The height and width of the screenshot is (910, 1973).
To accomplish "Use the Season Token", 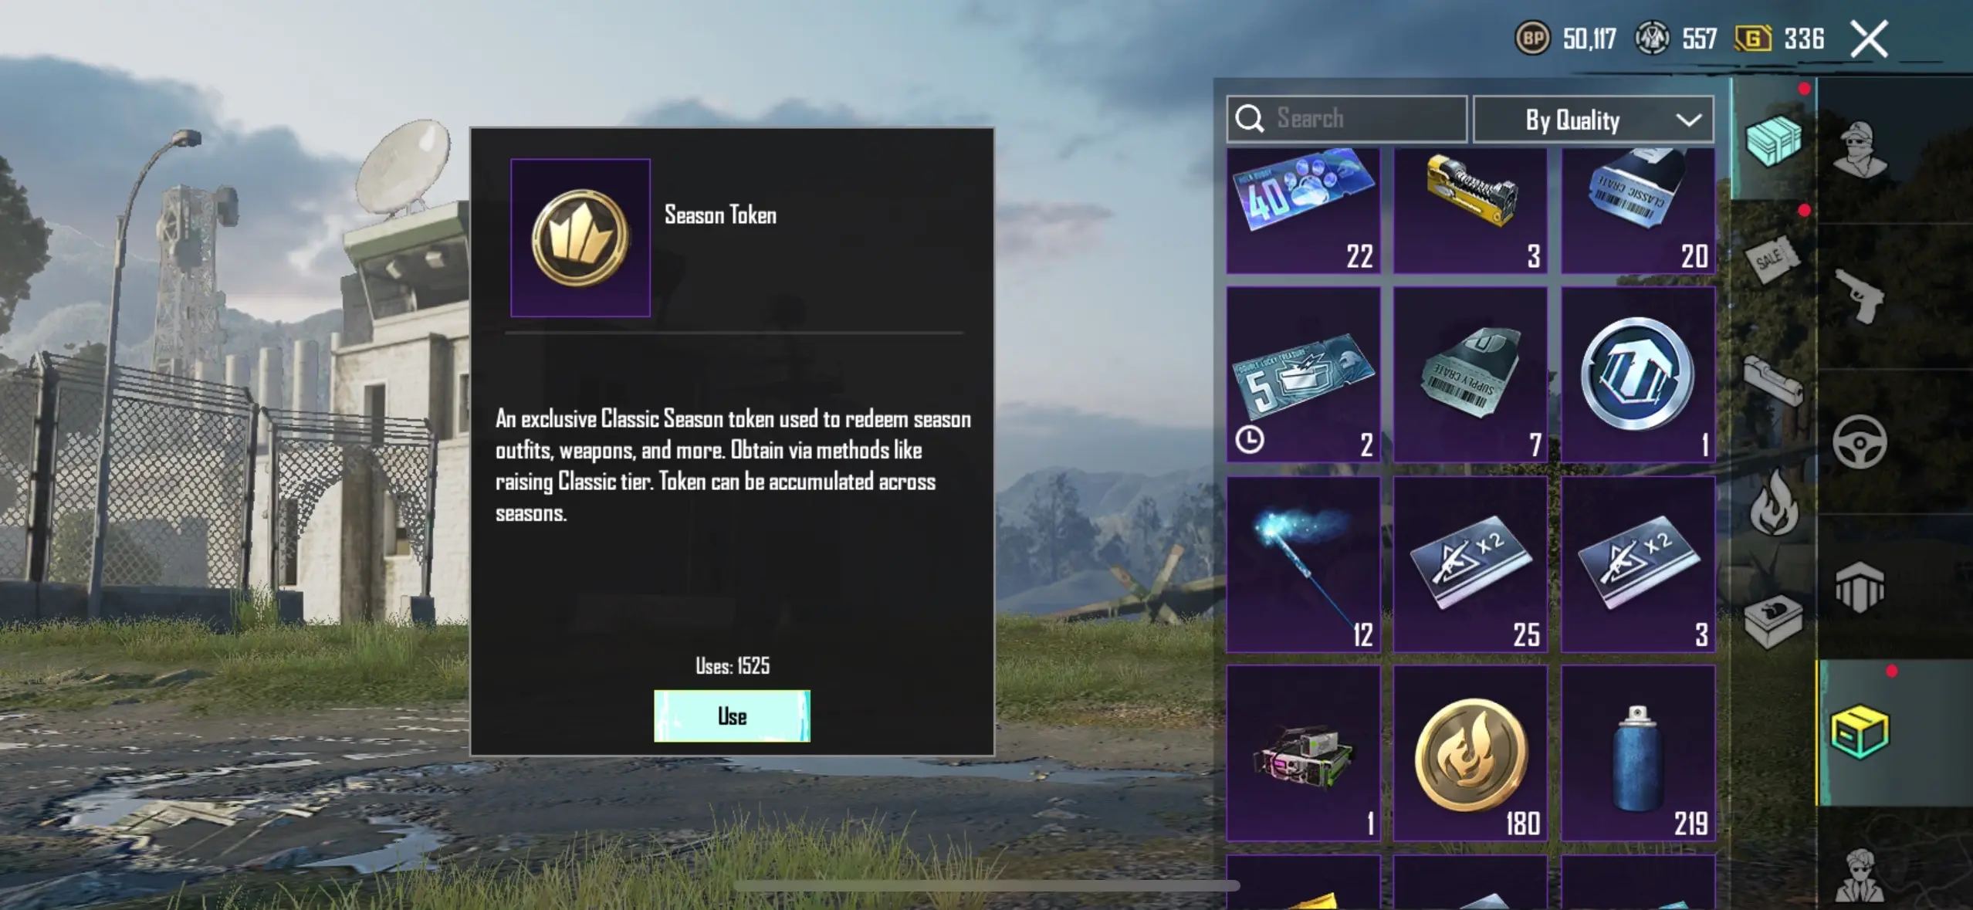I will point(732,715).
